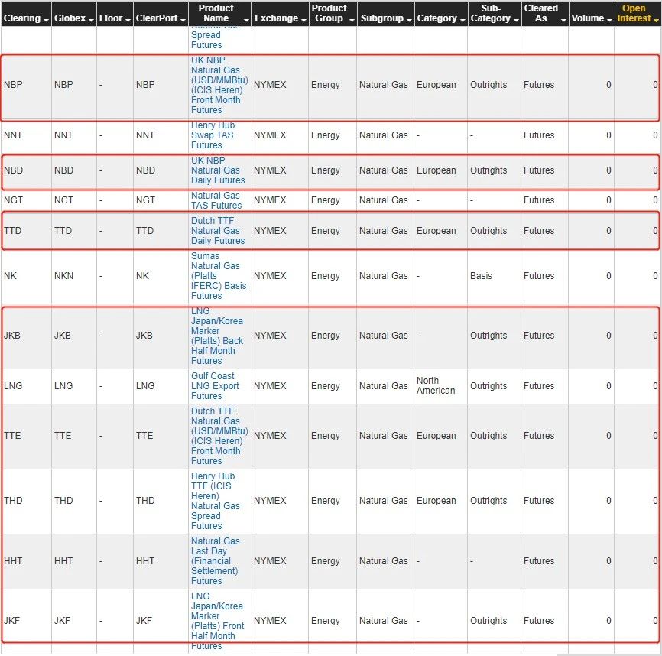Expand the Globex column header dropdown
Viewport: 662px width, 656px height.
click(92, 19)
